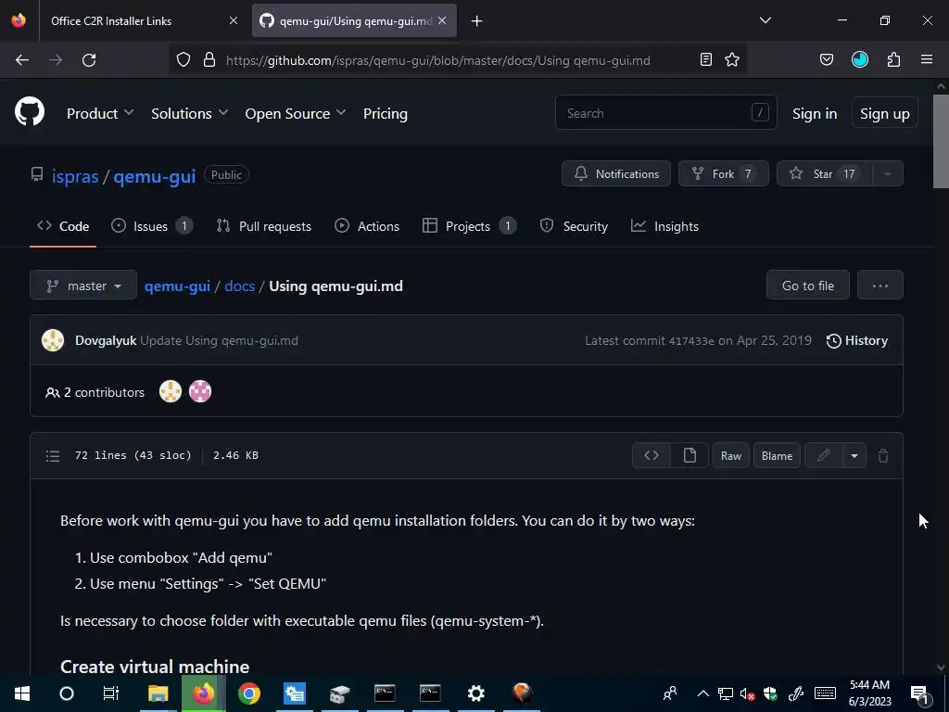This screenshot has height=712, width=949.
Task: Click the Sign in link
Action: click(815, 113)
